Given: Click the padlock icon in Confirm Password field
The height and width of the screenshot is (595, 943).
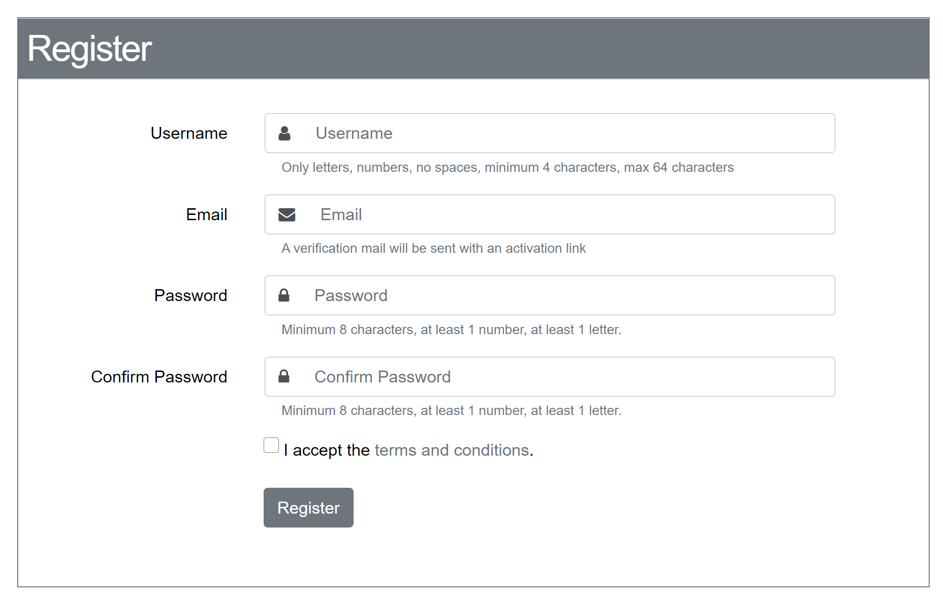Looking at the screenshot, I should (x=284, y=377).
